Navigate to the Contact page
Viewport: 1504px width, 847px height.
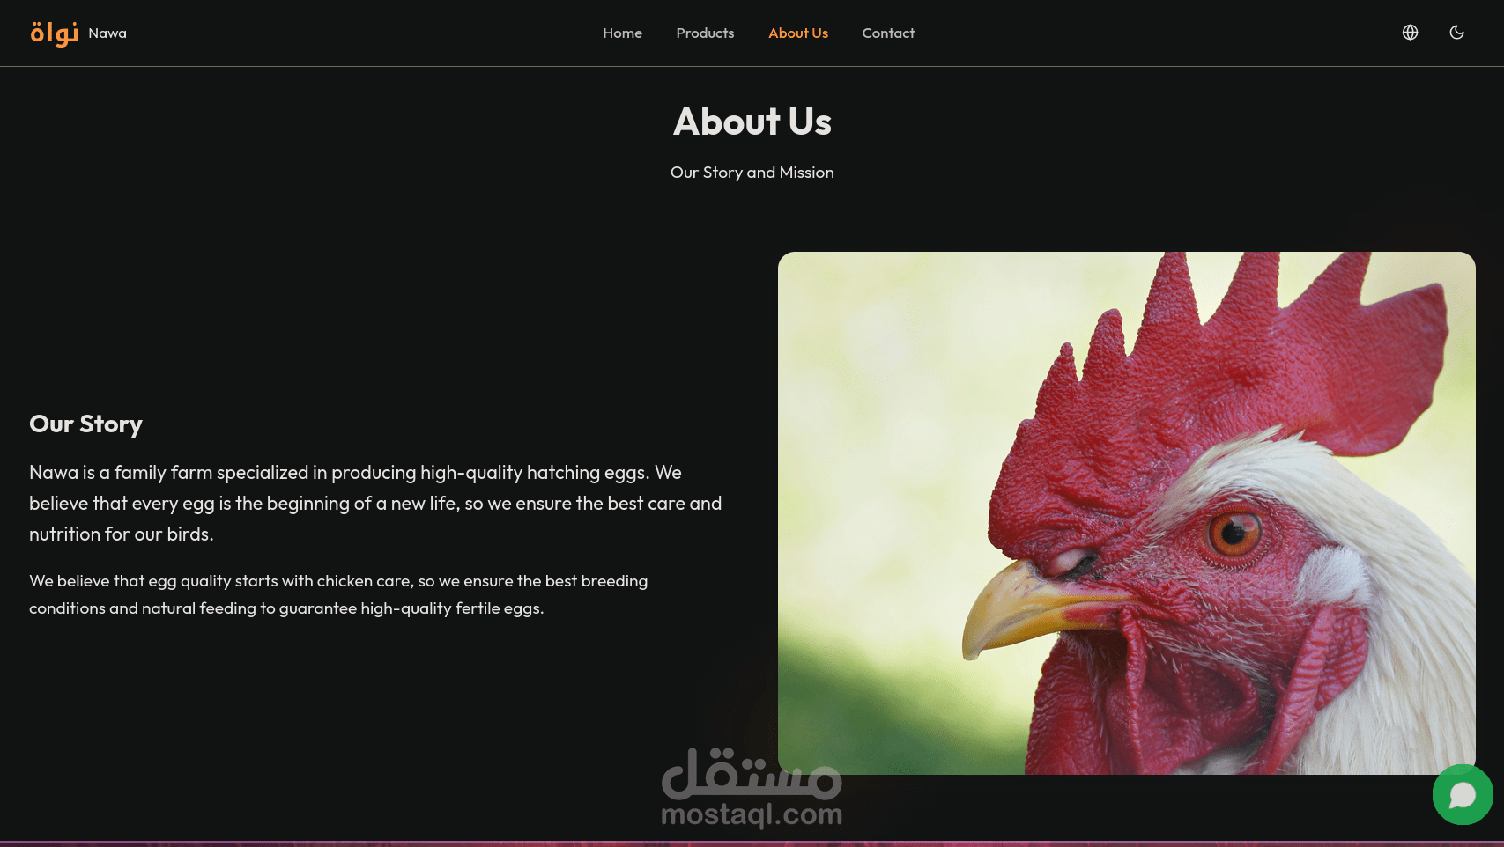point(888,33)
